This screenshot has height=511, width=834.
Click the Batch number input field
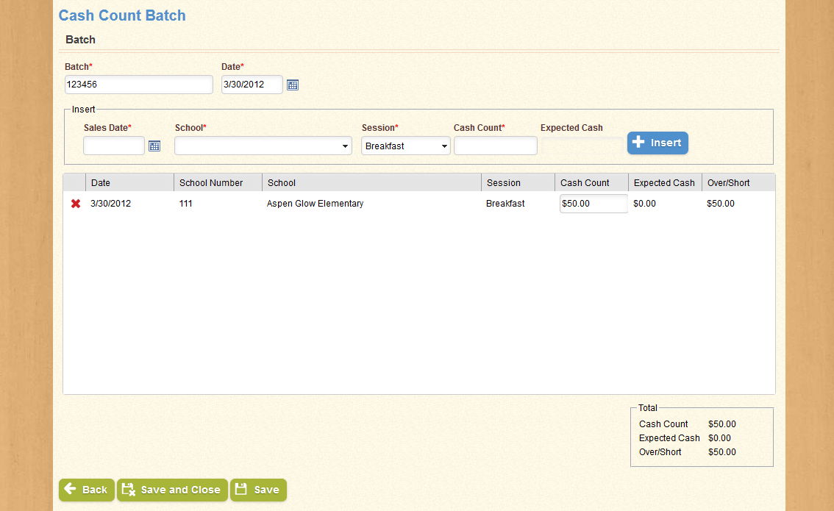[138, 85]
